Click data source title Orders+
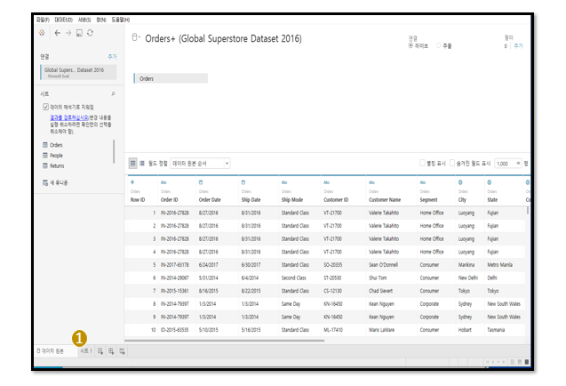Image resolution: width=566 pixels, height=386 pixels. click(x=223, y=38)
